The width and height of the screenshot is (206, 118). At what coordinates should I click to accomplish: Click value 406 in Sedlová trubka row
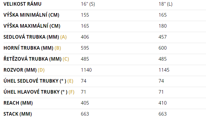tap(85, 37)
